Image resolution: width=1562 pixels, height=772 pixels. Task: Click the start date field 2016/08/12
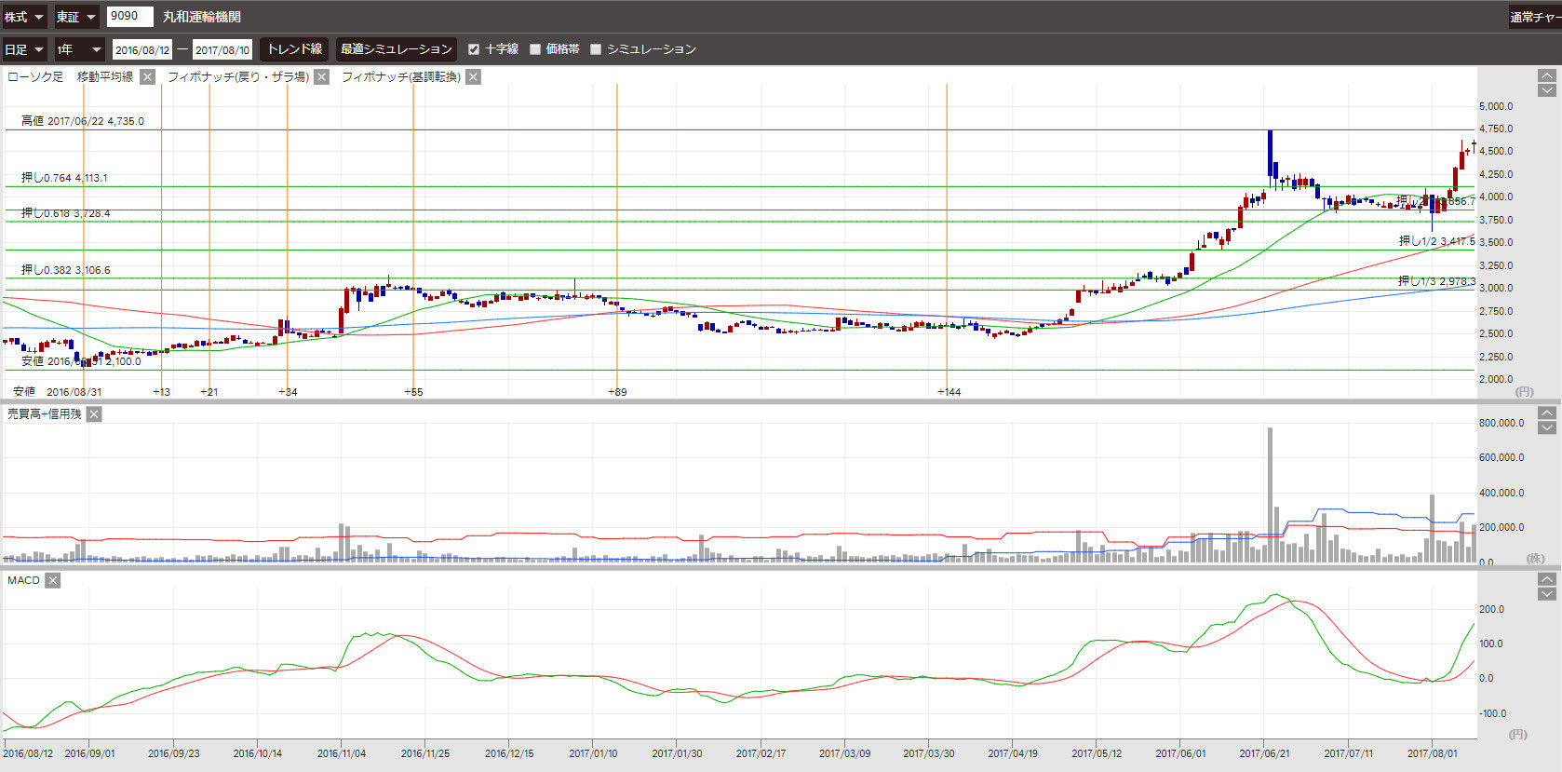tap(142, 49)
